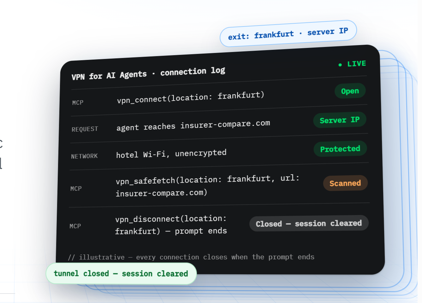Select 'hotel Wi-Fi, unencrypted' text
Viewport: 422px width, 303px height.
[x=171, y=154]
